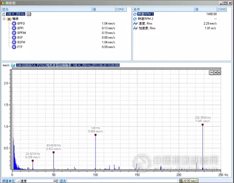Click COND column header in symptoms panel

coord(120,9)
